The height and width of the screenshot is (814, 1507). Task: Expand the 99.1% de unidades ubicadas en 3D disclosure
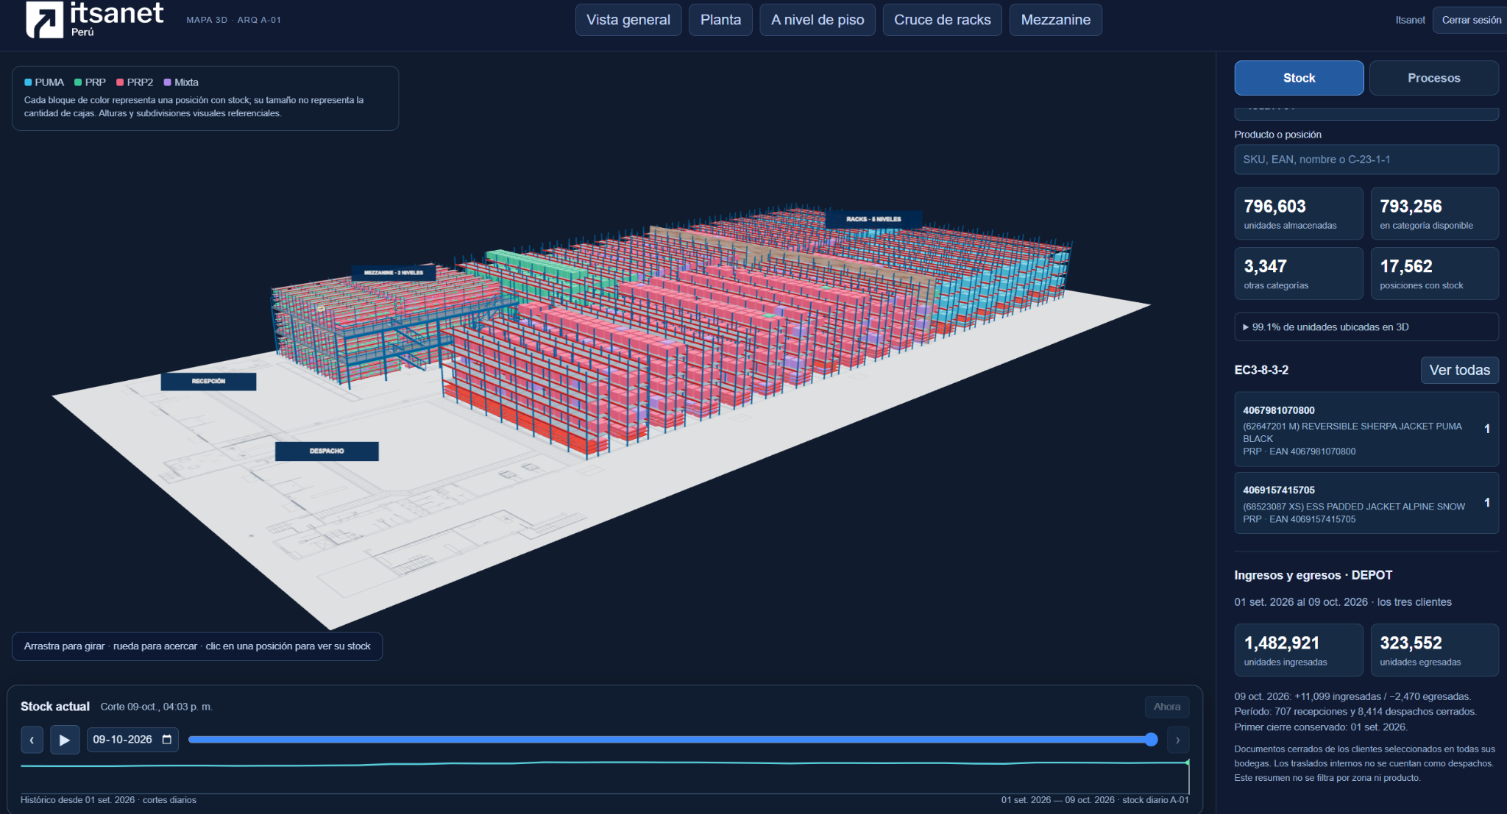coord(1366,327)
